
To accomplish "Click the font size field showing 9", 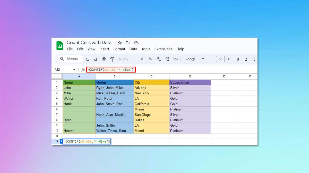I will pyautogui.click(x=220, y=59).
